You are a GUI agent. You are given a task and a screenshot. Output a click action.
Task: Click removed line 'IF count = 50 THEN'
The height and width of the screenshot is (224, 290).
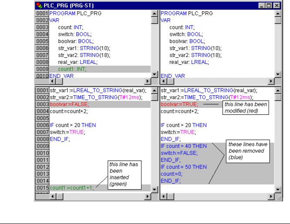click(x=183, y=167)
